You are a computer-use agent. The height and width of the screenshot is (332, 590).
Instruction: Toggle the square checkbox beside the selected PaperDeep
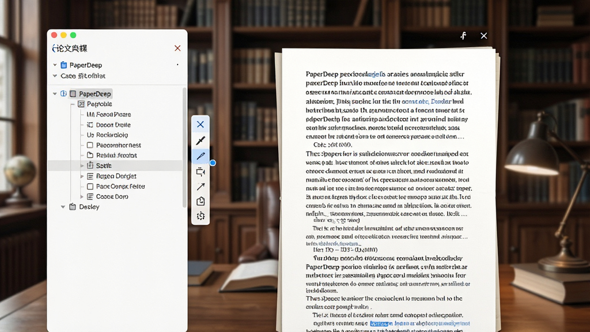(x=73, y=94)
